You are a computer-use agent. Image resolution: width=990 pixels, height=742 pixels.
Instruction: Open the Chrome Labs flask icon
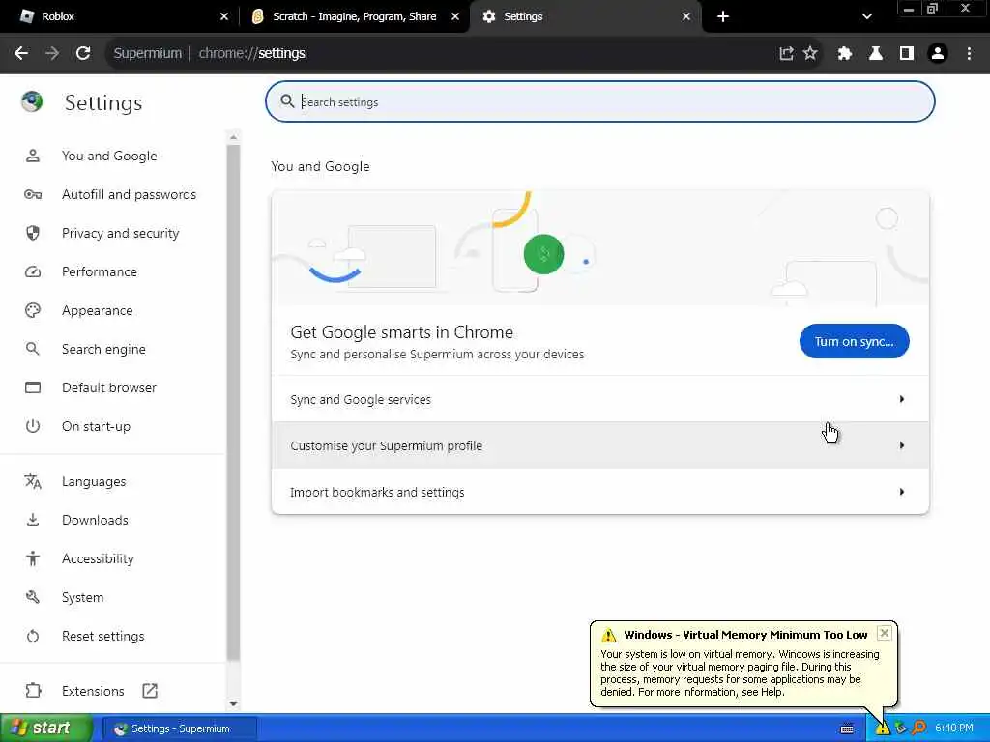(x=876, y=54)
